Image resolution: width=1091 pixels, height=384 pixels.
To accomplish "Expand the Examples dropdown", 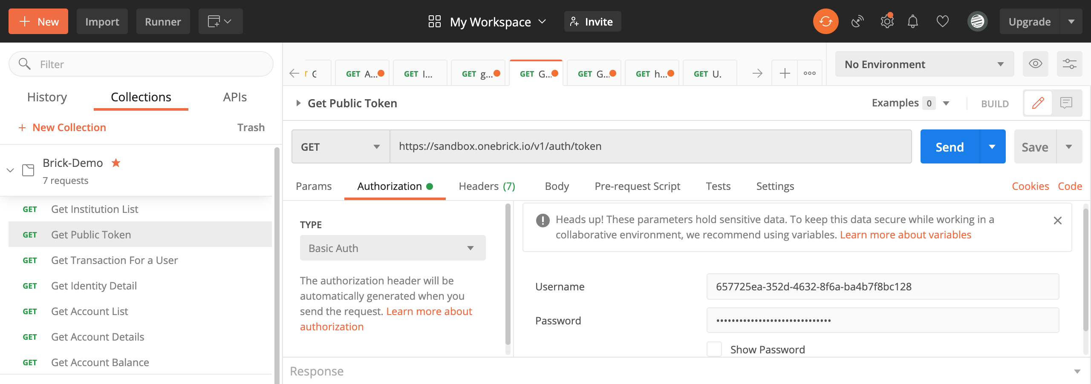I will (x=947, y=103).
